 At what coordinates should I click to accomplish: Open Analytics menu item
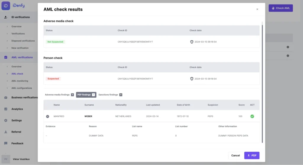(17, 109)
